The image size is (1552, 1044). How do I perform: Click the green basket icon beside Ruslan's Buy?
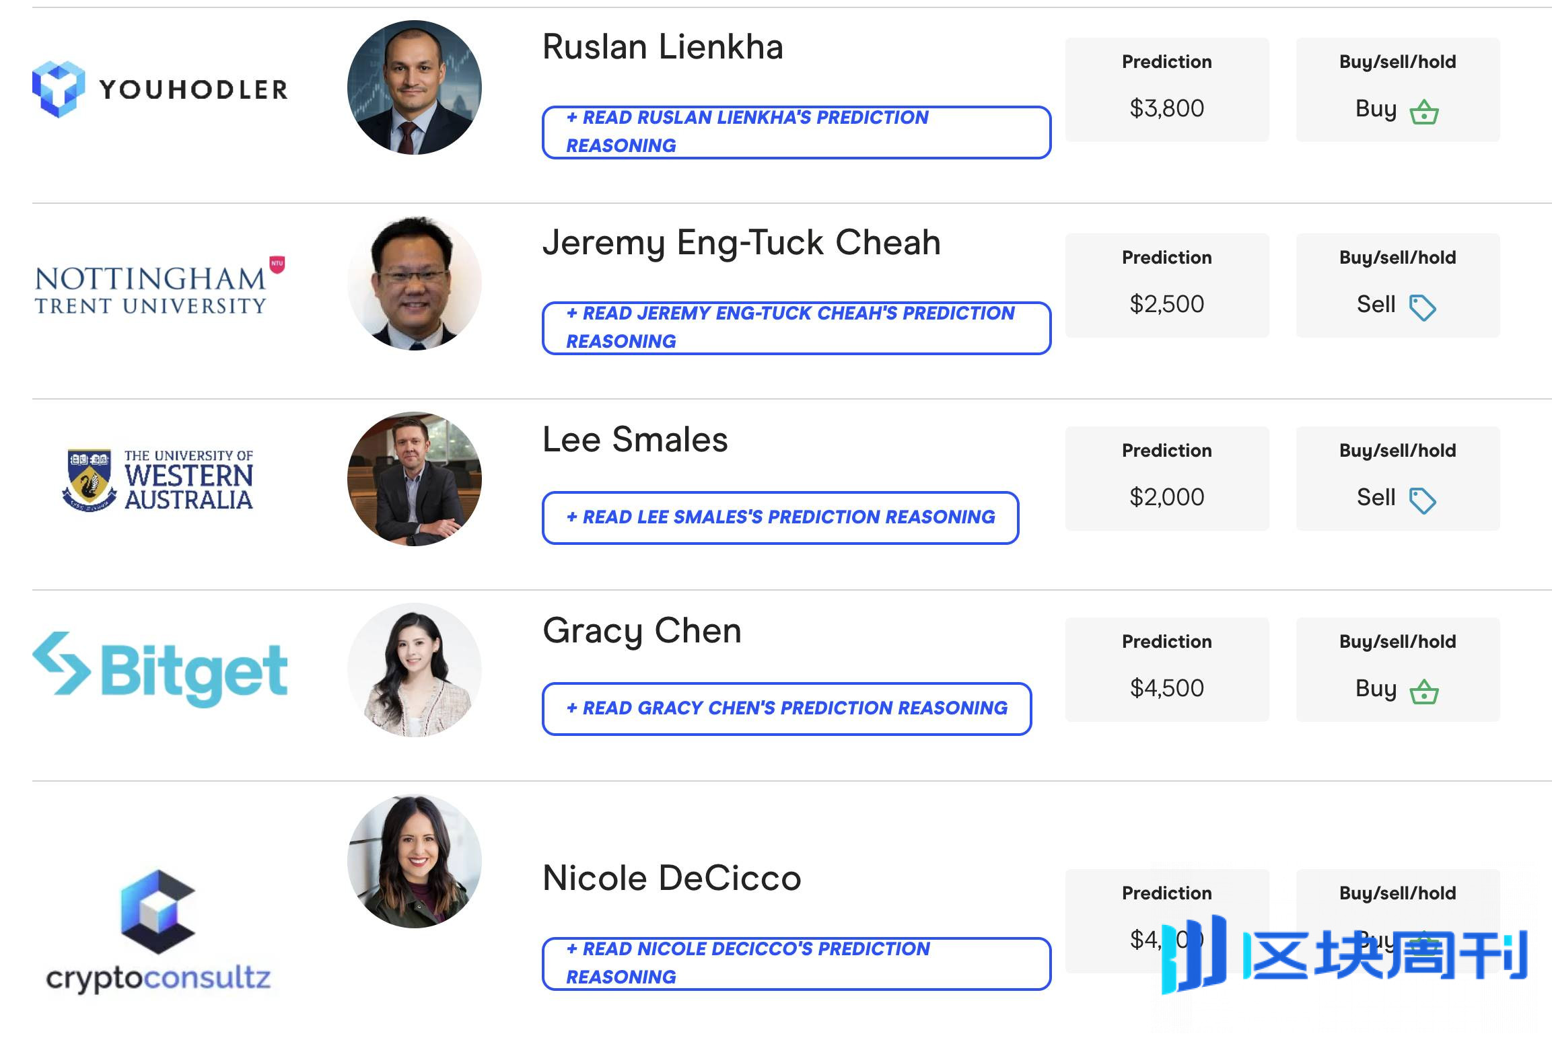coord(1424,112)
